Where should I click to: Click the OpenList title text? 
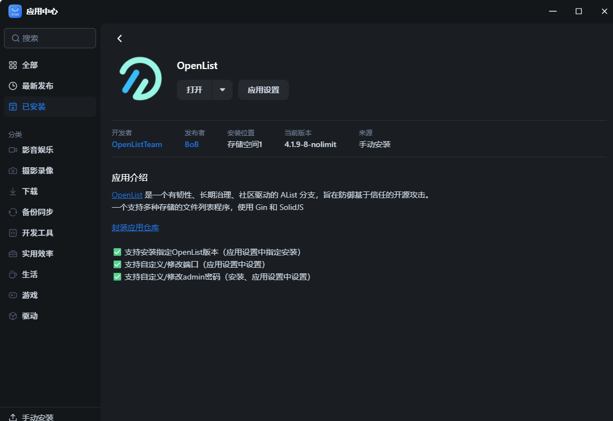[x=197, y=66]
